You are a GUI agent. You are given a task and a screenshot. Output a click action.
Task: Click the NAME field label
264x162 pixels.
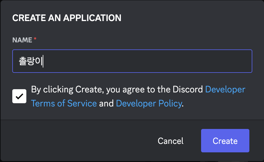point(22,40)
